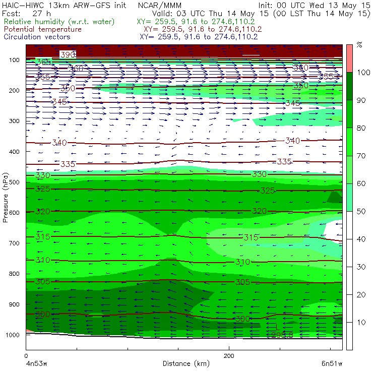Screen dimensions: 373x373
Task: Click the '700' pressure axis tick label
Action: (14, 243)
